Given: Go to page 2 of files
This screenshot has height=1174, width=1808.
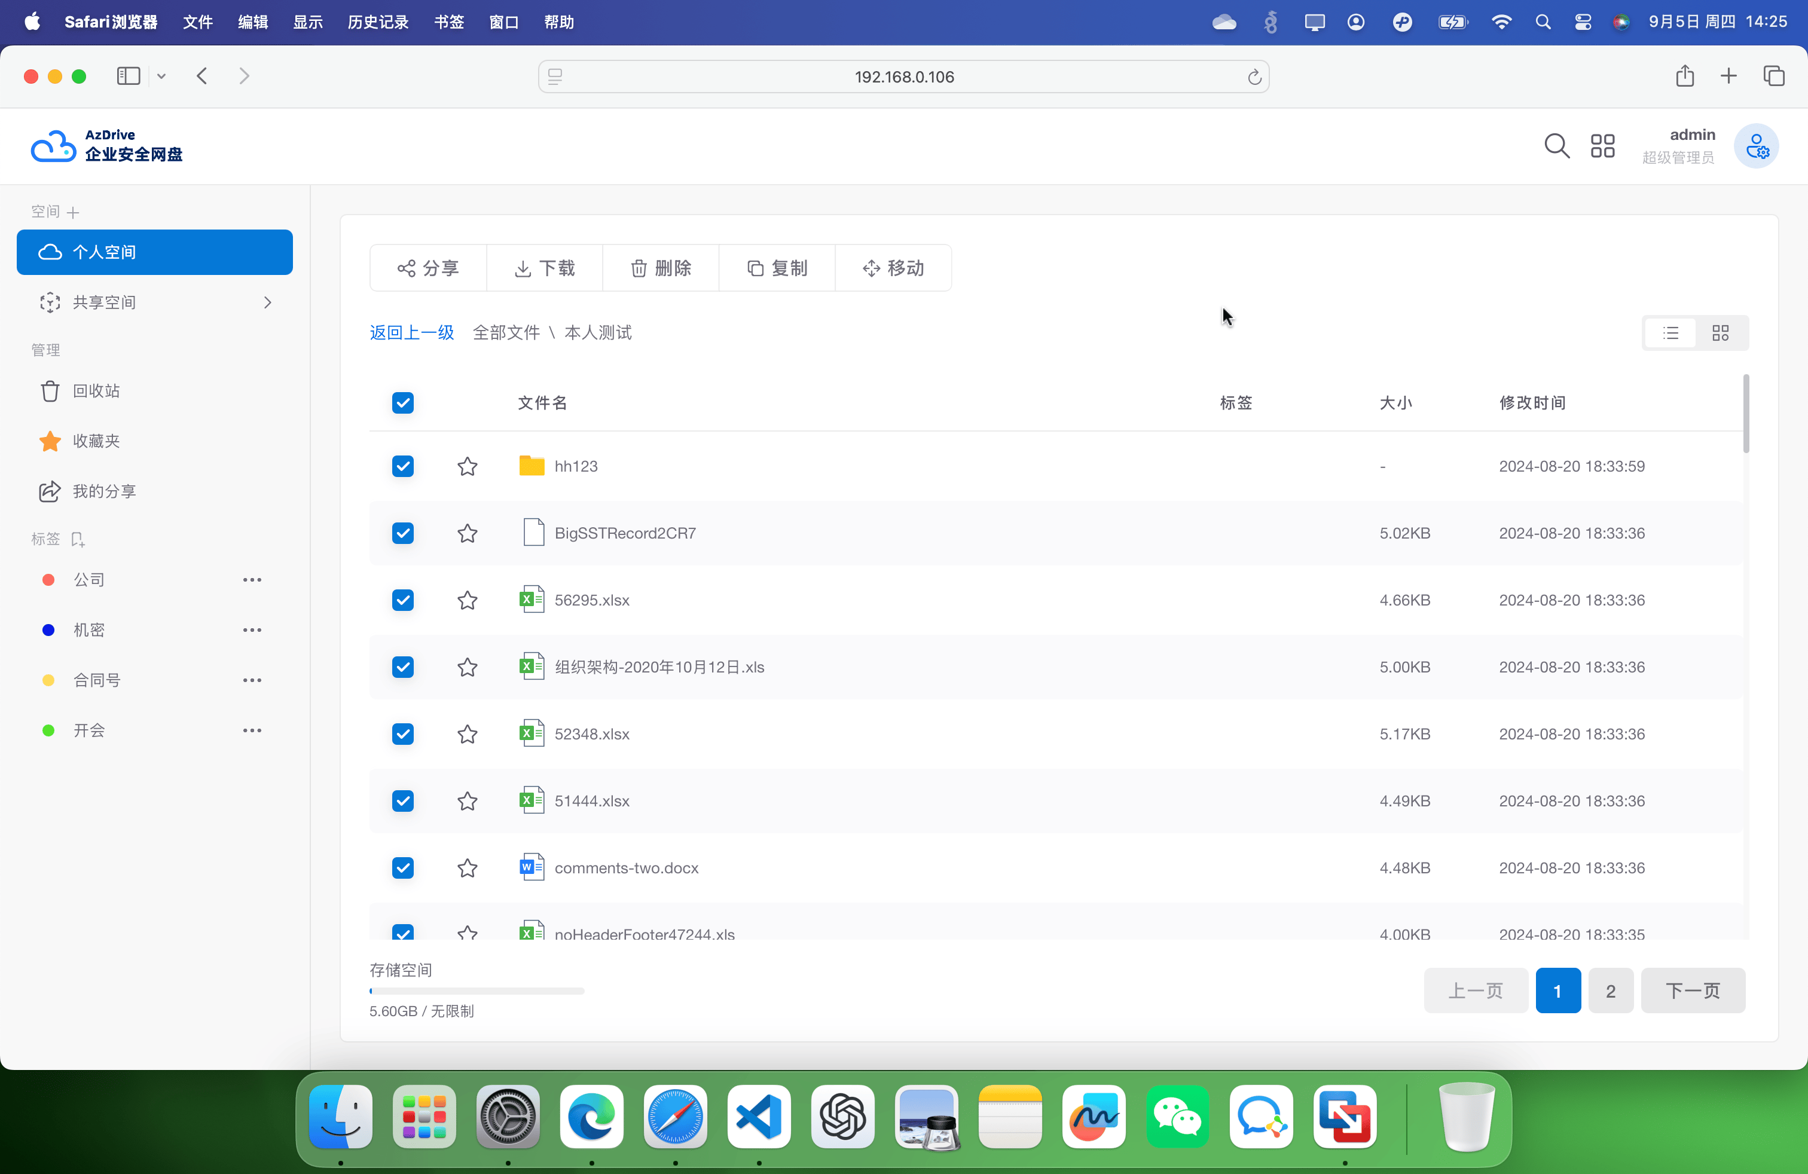Looking at the screenshot, I should coord(1610,991).
